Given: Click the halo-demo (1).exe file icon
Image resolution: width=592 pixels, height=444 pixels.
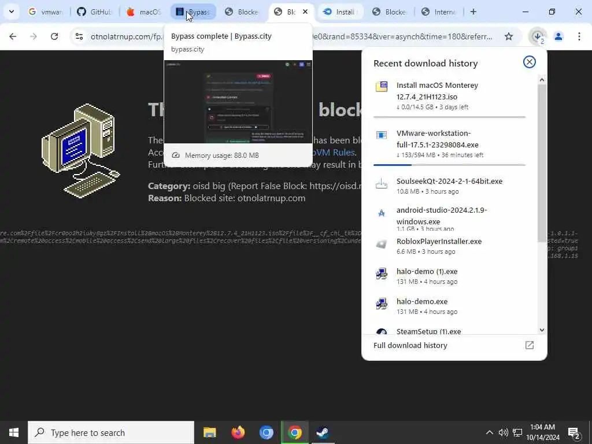Looking at the screenshot, I should coord(382,273).
